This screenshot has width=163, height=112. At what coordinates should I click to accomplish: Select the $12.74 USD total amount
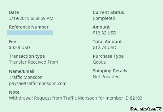tap(105, 47)
